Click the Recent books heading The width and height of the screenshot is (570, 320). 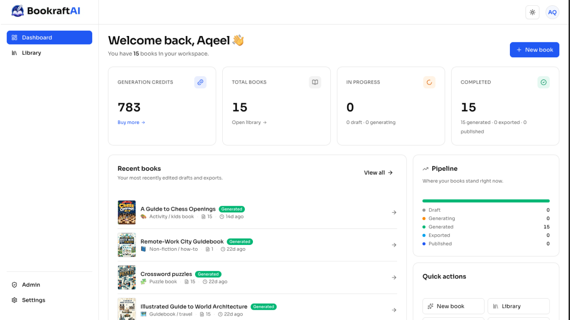click(139, 168)
